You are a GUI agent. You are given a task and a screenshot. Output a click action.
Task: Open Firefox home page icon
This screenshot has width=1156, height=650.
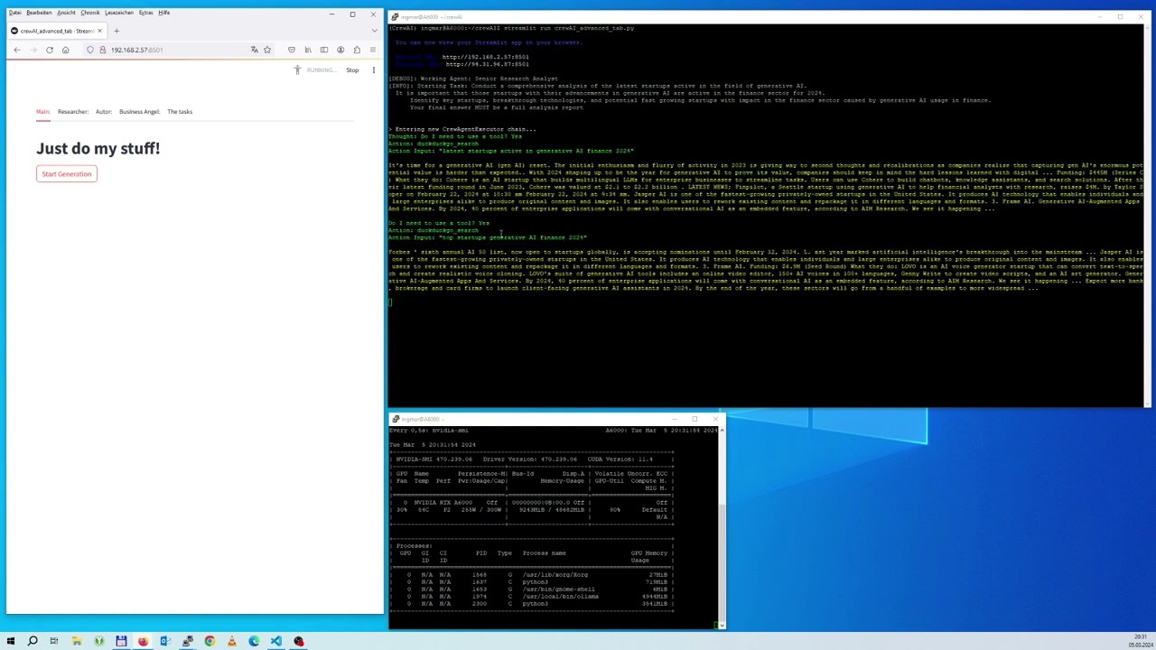65,50
